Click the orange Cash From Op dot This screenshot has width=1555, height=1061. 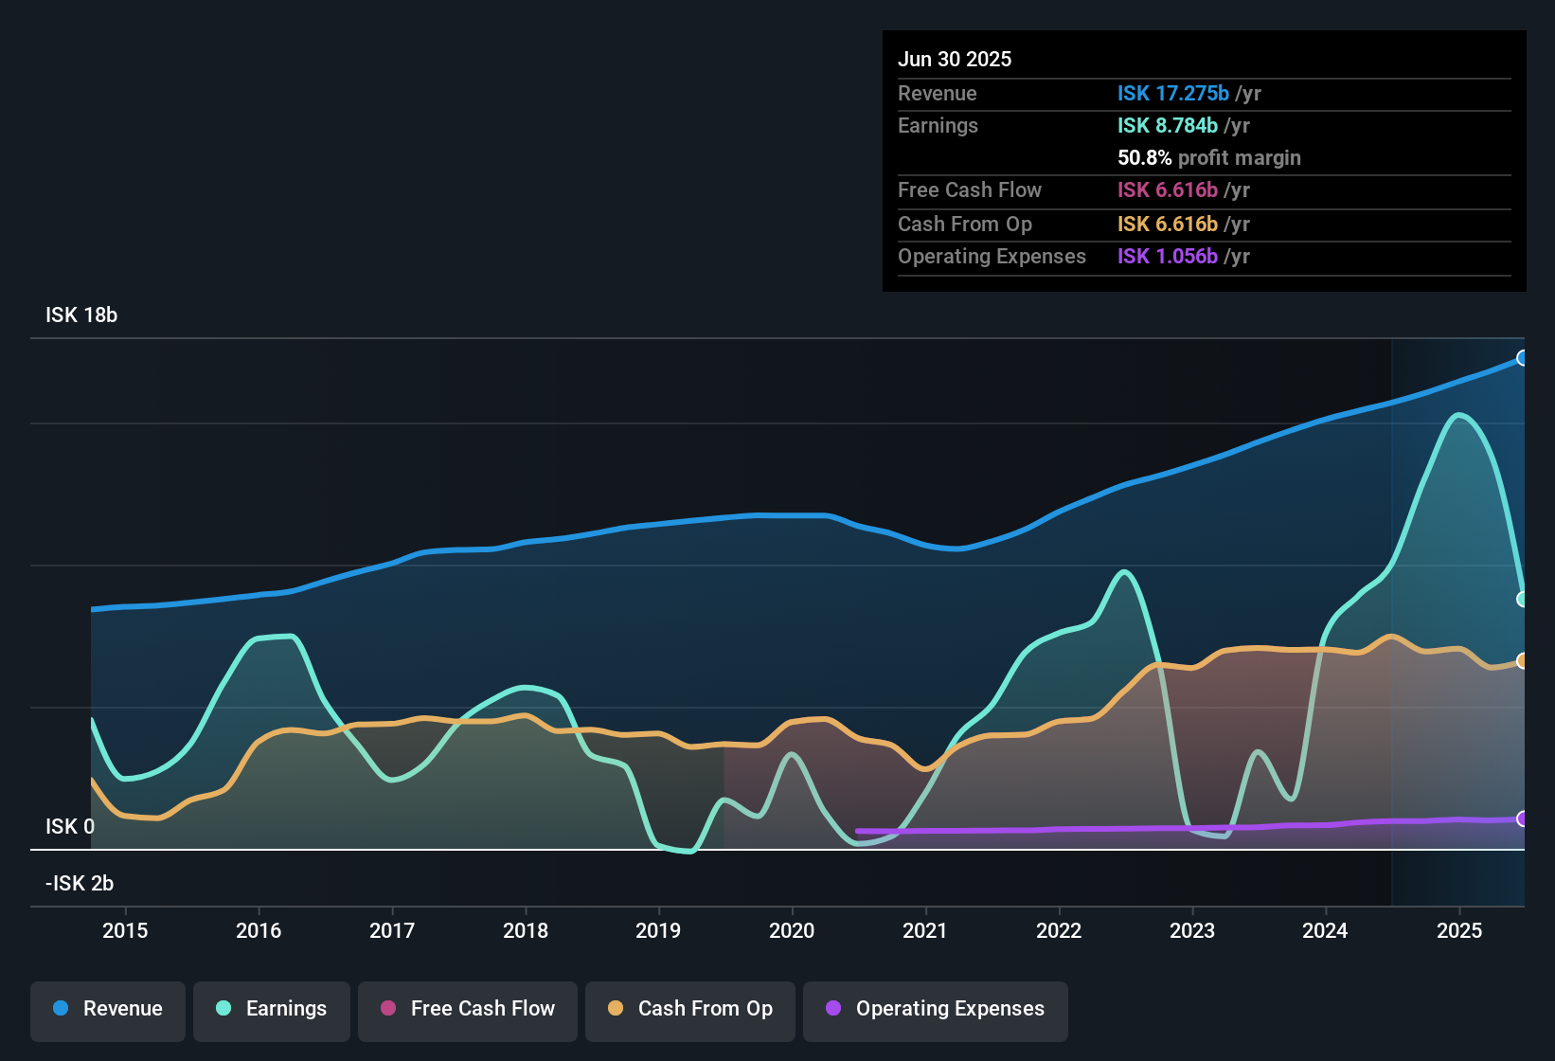click(x=616, y=1008)
